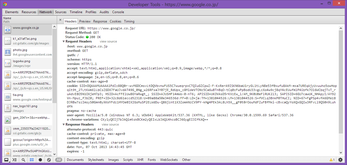Filter requests by Stylesheets
This screenshot has height=165, width=347.
(x=96, y=160)
